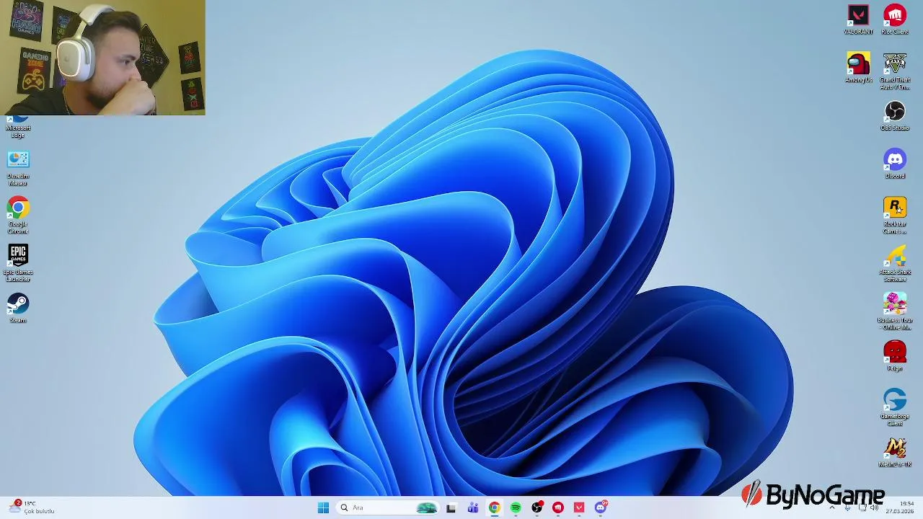923x519 pixels.
Task: Open Spotify from the taskbar
Action: (516, 507)
